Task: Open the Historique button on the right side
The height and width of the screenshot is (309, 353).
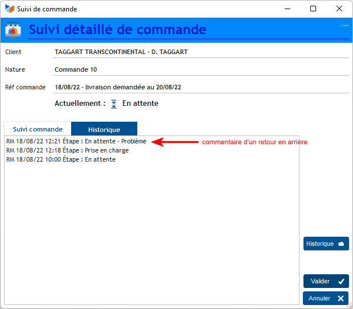Action: tap(326, 244)
